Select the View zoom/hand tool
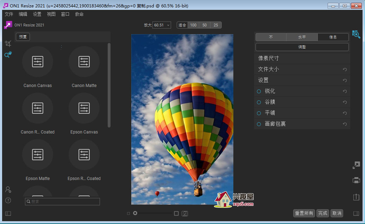Viewport: 365px width, 224px height. click(x=8, y=55)
